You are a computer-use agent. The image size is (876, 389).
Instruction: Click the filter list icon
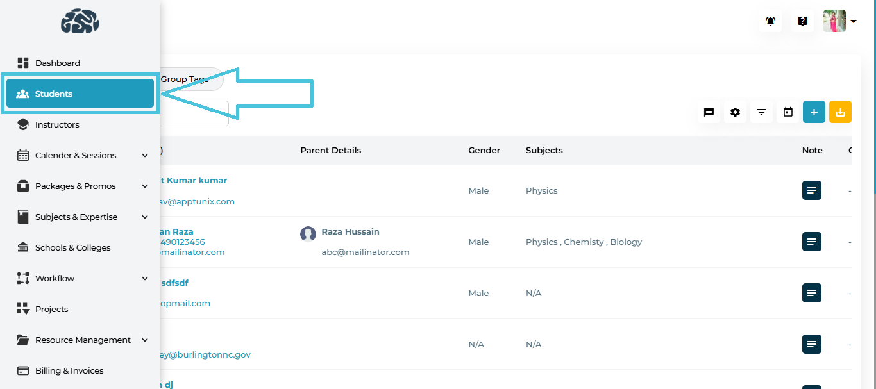(761, 112)
